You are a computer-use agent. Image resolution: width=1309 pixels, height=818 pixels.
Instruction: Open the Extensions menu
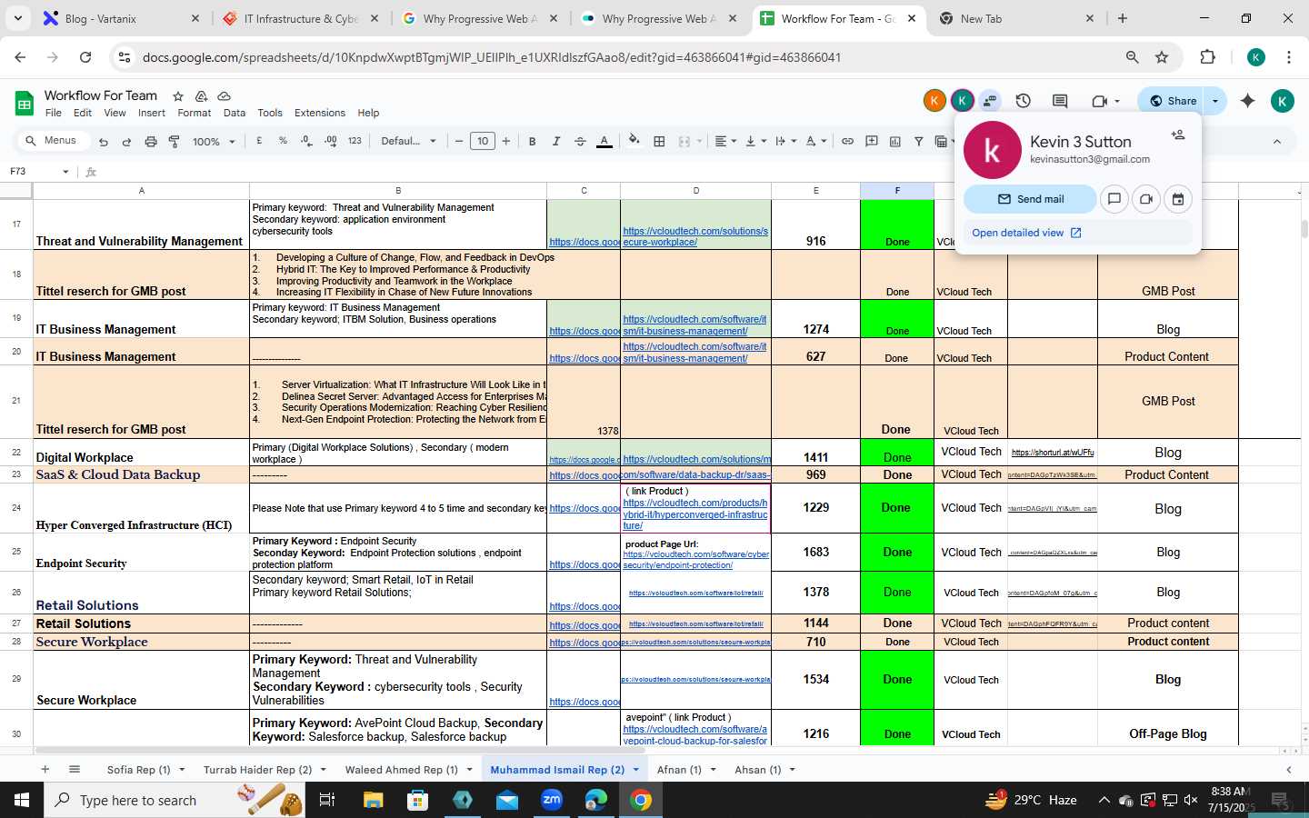320,113
